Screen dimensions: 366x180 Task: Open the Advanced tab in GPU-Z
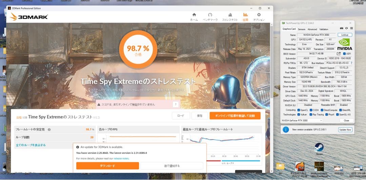coord(312,29)
